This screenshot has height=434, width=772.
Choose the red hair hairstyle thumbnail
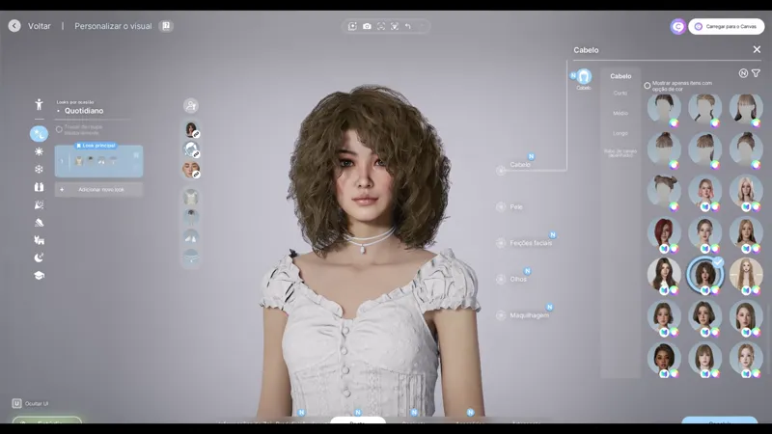(664, 233)
